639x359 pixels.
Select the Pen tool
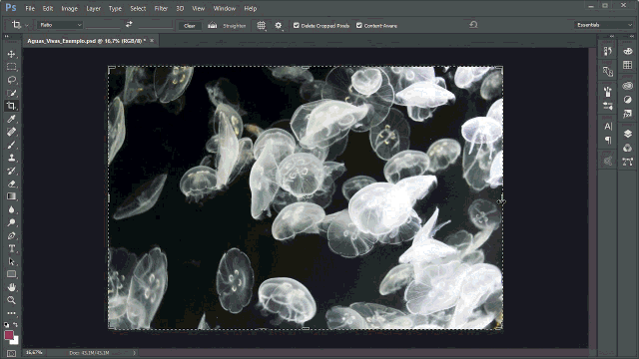(11, 235)
